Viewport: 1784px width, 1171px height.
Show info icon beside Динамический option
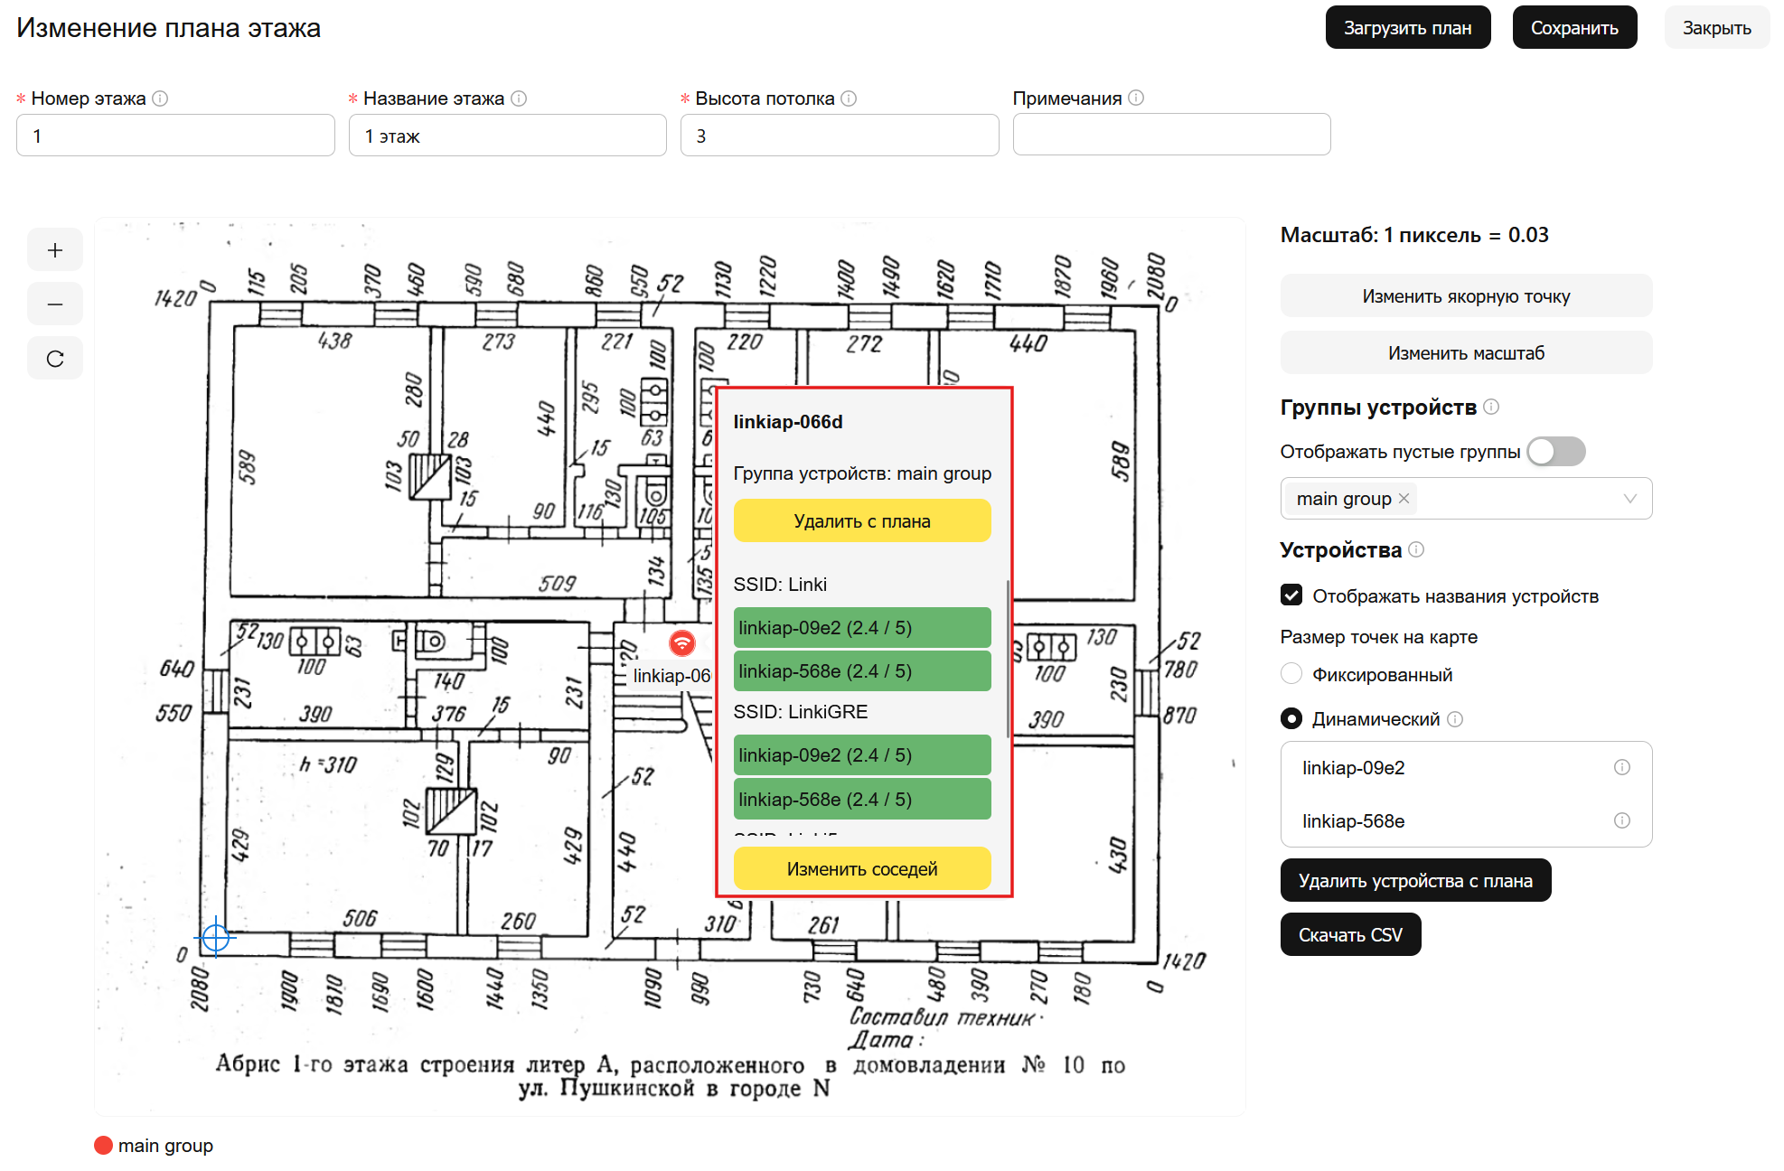click(1455, 719)
